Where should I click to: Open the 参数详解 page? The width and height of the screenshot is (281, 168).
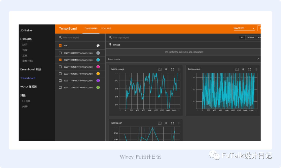pyautogui.click(x=27, y=61)
